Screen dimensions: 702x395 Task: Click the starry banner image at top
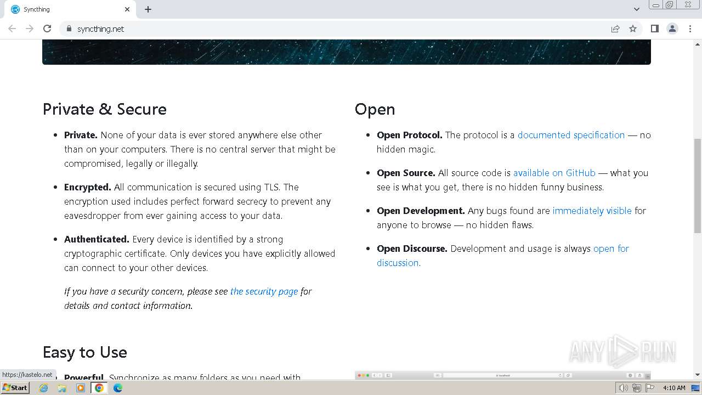[347, 52]
